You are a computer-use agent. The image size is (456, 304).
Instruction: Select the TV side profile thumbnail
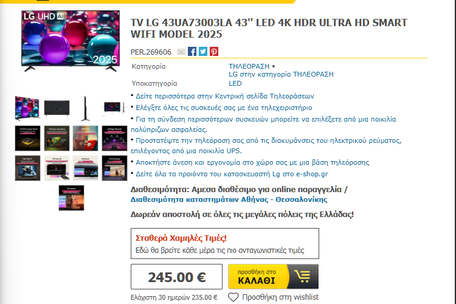[85, 108]
